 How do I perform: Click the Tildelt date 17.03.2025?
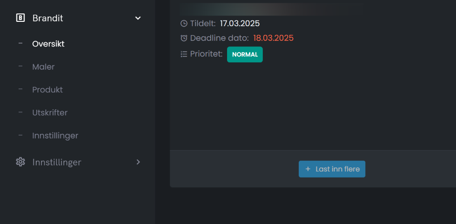coord(240,23)
